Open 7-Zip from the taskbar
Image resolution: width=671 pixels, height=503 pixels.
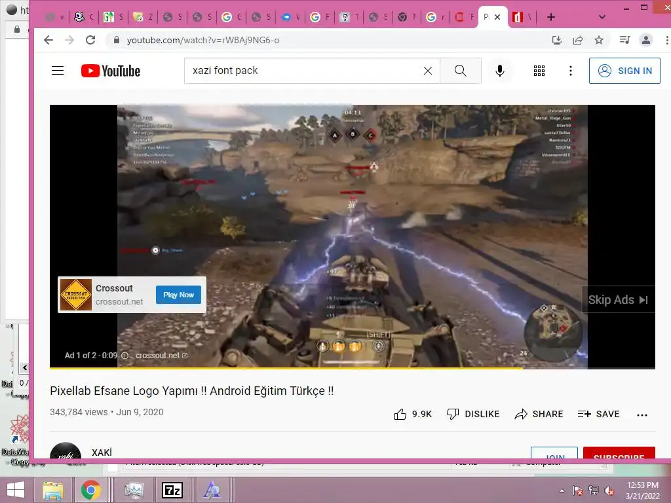tap(172, 490)
